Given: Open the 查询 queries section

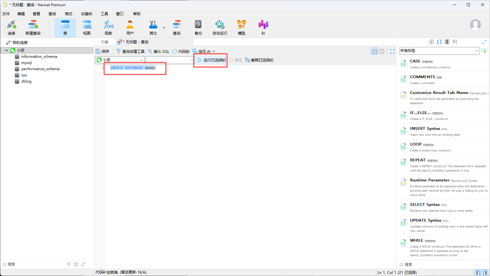Looking at the screenshot, I should coord(177,28).
